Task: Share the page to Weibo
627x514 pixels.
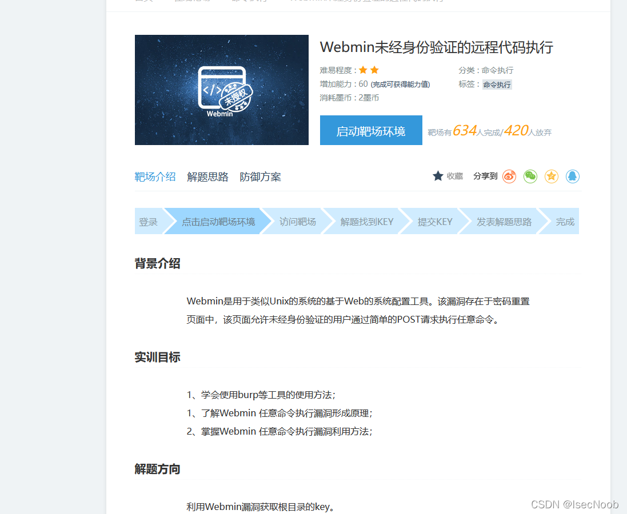Action: tap(509, 176)
